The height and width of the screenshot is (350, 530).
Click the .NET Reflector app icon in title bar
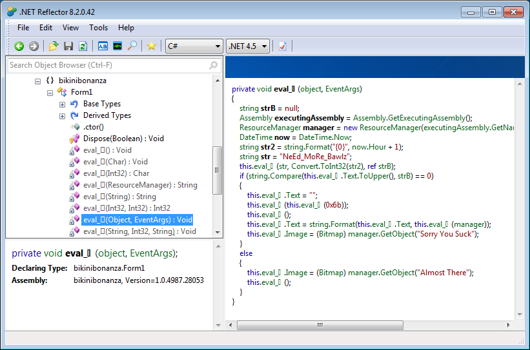pos(12,12)
